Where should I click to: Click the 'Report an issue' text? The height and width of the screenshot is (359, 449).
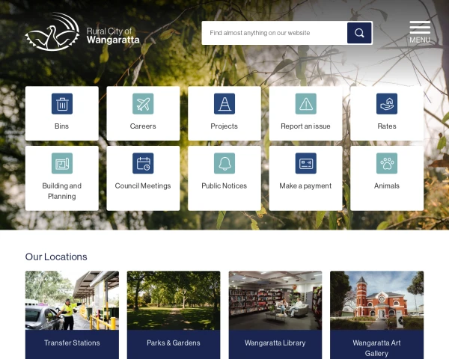[305, 126]
